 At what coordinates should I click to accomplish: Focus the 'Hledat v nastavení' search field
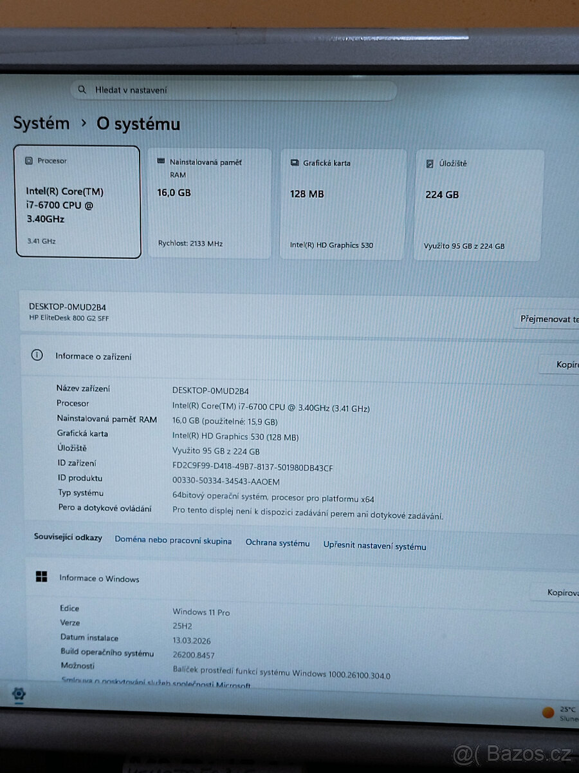(x=234, y=90)
